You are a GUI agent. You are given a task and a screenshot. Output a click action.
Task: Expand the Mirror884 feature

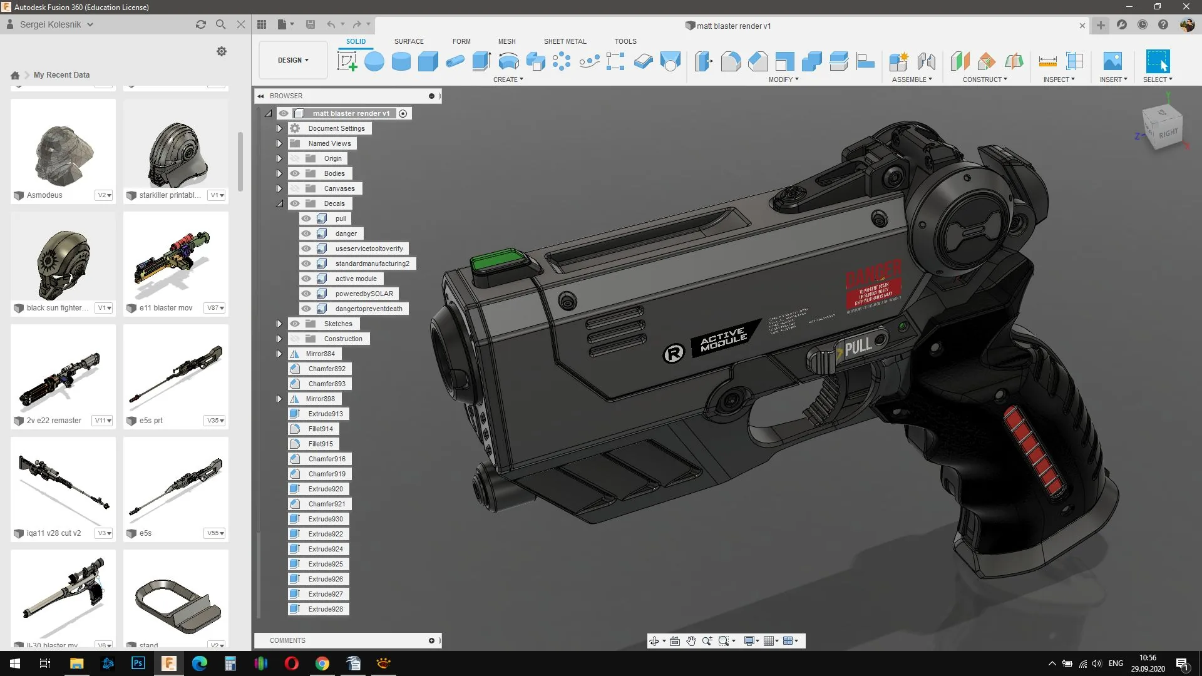(x=279, y=354)
